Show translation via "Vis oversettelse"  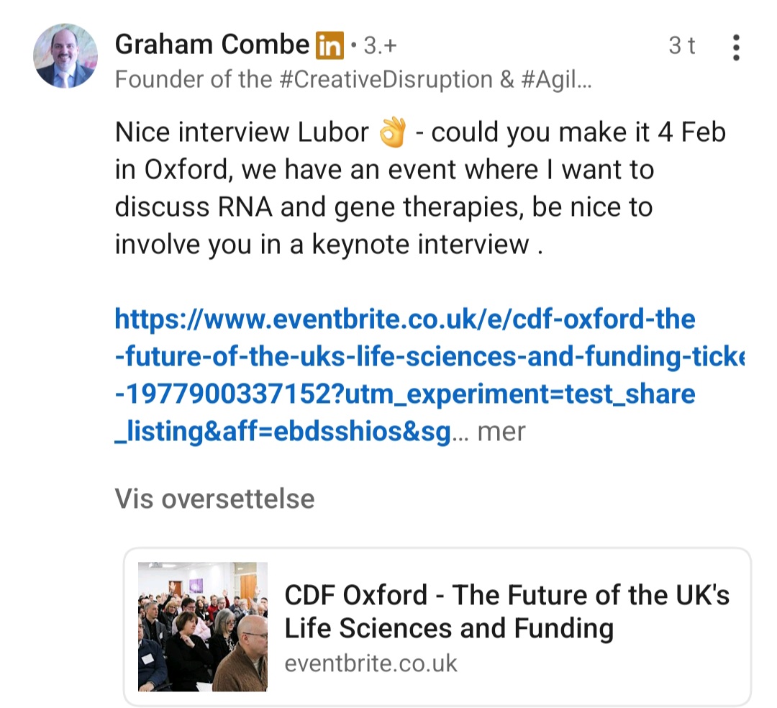pyautogui.click(x=214, y=499)
